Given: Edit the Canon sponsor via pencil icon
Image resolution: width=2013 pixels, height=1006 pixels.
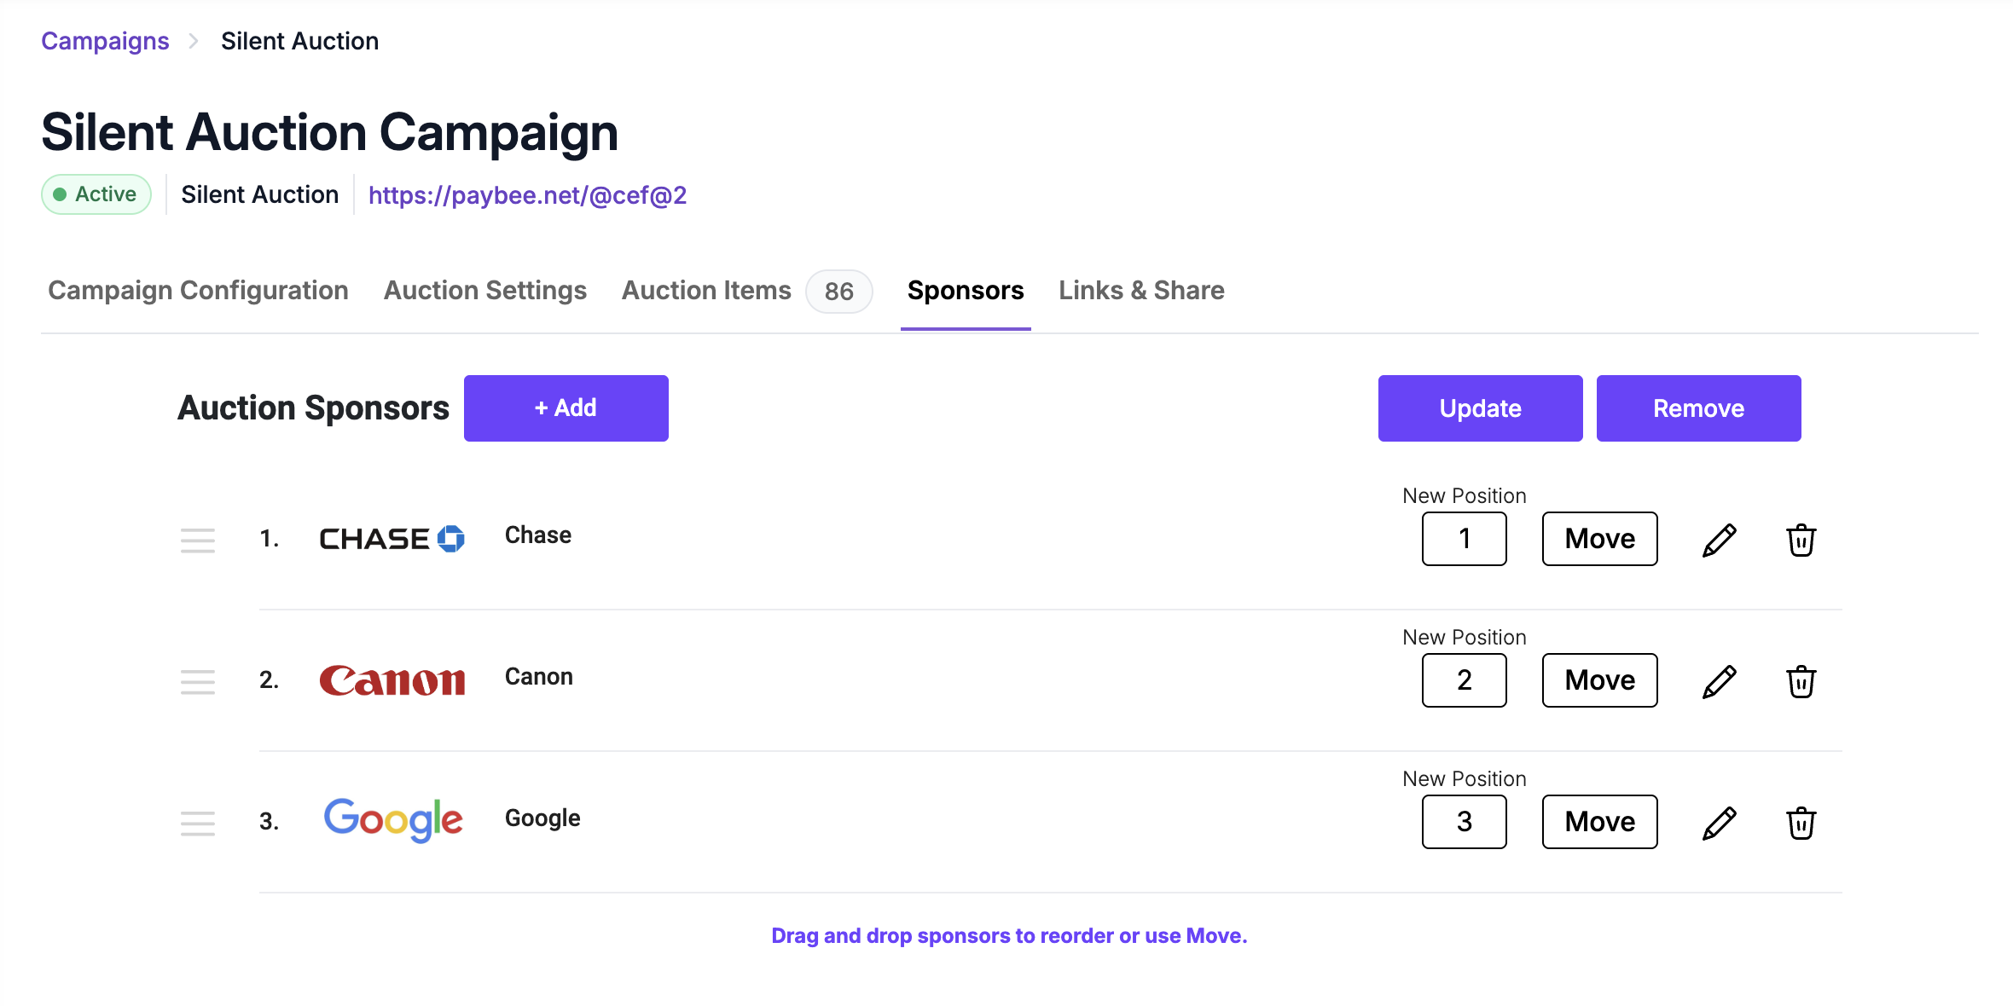Looking at the screenshot, I should [x=1719, y=681].
